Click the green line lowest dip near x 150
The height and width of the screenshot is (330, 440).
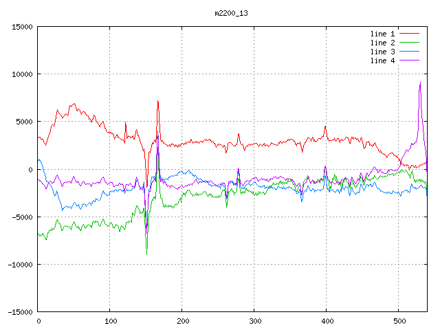[x=146, y=254]
